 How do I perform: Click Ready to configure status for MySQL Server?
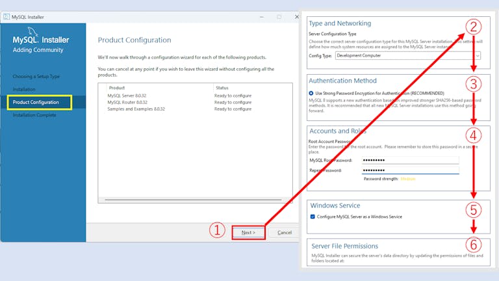pos(233,96)
